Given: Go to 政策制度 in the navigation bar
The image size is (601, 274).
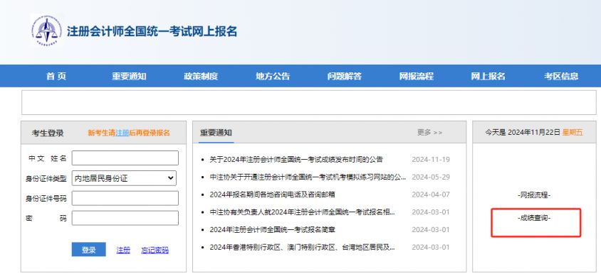Looking at the screenshot, I should click(201, 76).
